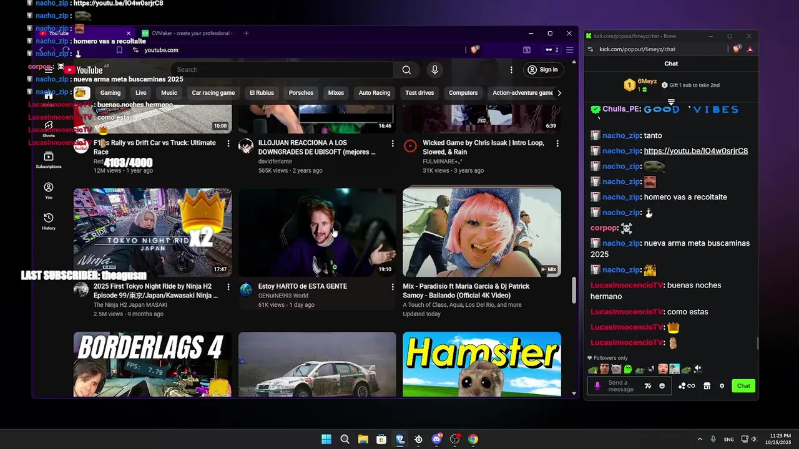Screen dimensions: 799x449
Task: Click YouTube page vertical scrollbar
Action: pos(574,291)
